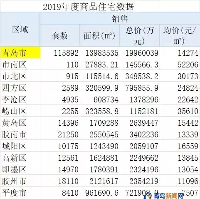Select the 115514.6 cell
The image size is (200, 199).
pos(100,76)
